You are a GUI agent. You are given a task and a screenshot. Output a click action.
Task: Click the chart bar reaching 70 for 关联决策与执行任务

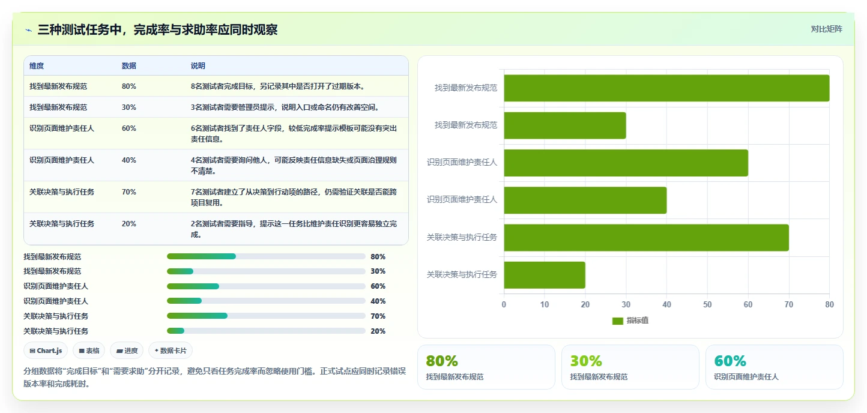point(646,238)
